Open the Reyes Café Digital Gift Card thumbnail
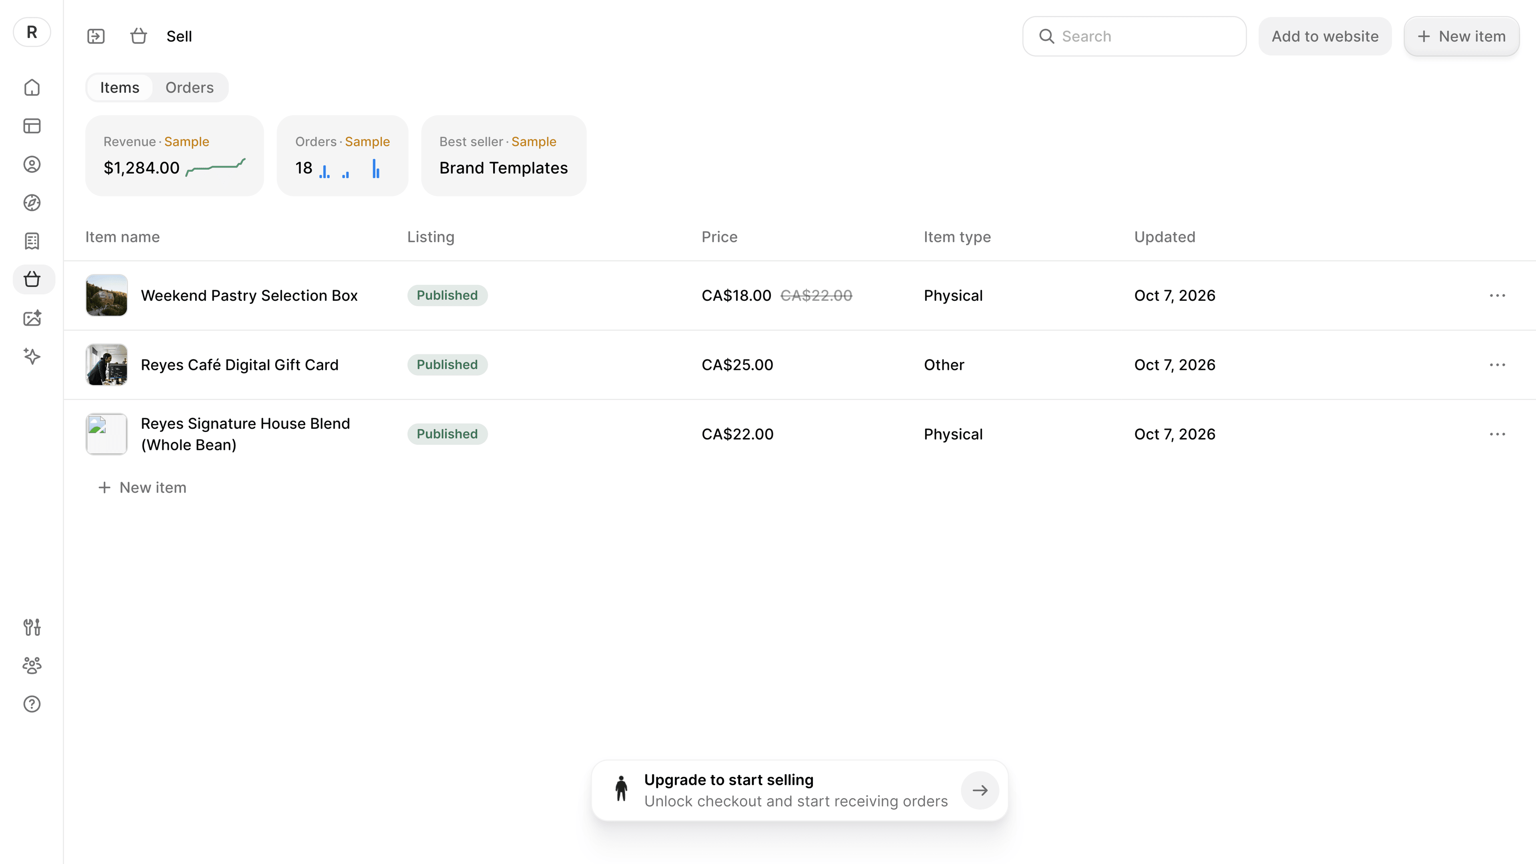The image size is (1536, 864). click(107, 364)
